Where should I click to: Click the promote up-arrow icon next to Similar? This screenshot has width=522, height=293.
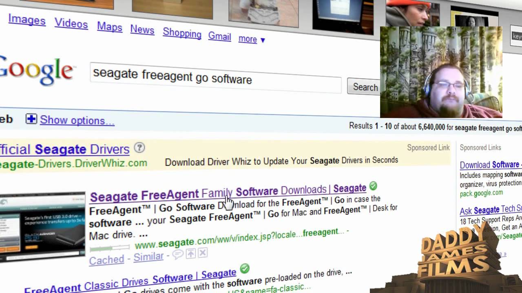pyautogui.click(x=190, y=254)
